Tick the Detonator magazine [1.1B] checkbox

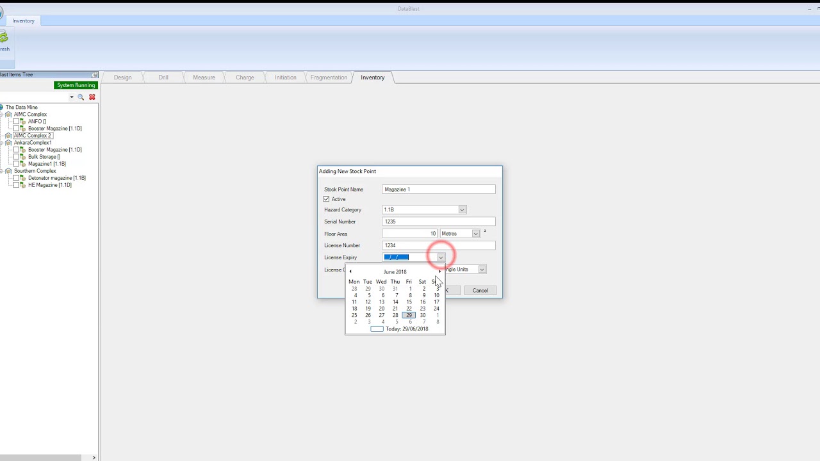(x=17, y=178)
